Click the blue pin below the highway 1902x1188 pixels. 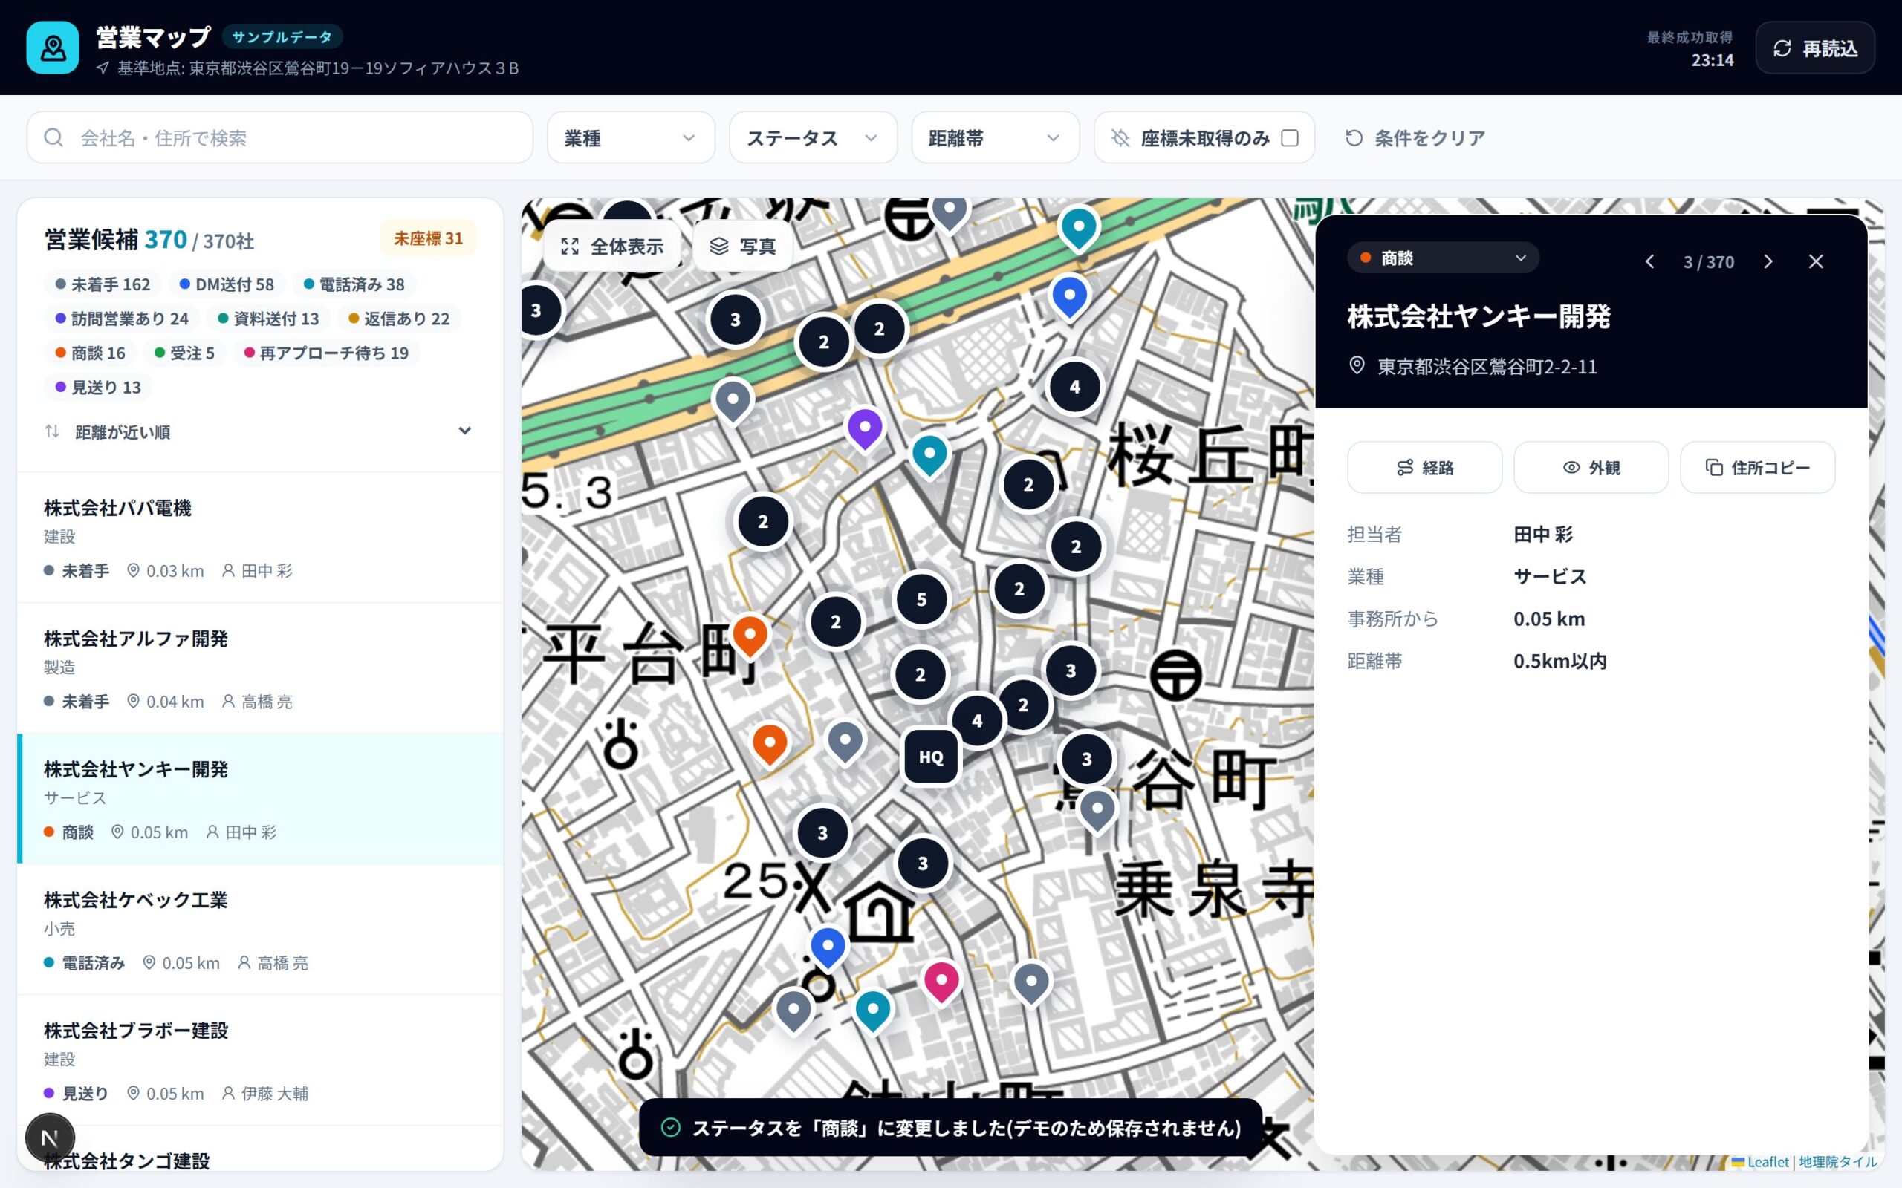tap(1069, 297)
